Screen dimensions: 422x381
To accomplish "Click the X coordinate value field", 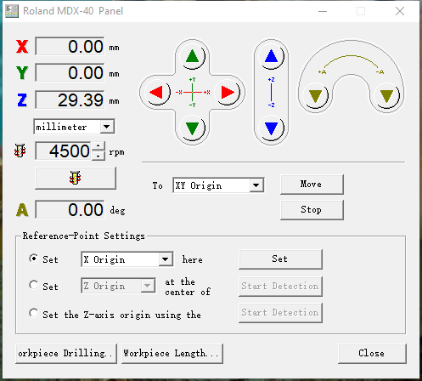I will [x=70, y=46].
